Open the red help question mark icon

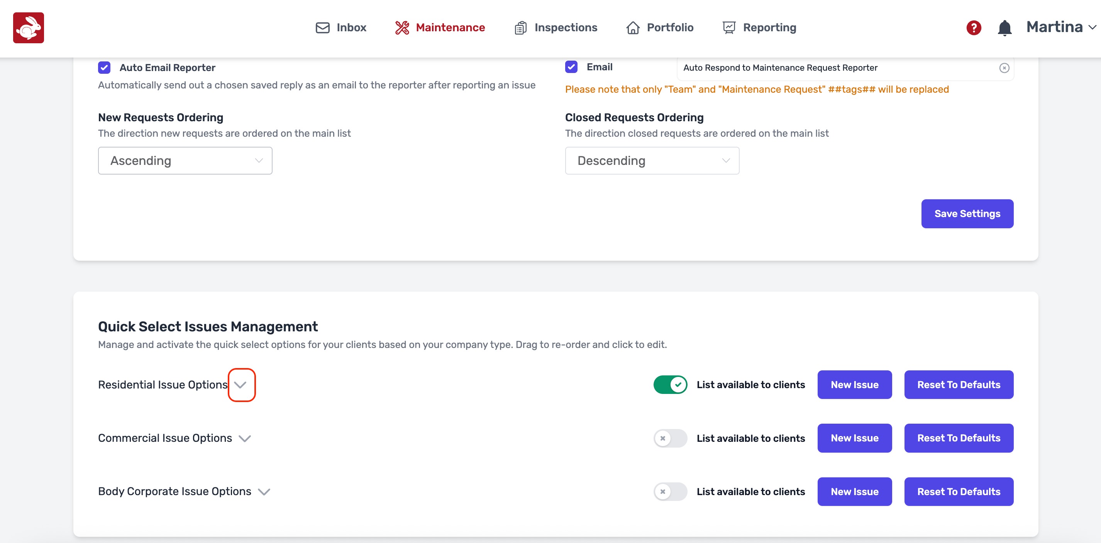973,28
